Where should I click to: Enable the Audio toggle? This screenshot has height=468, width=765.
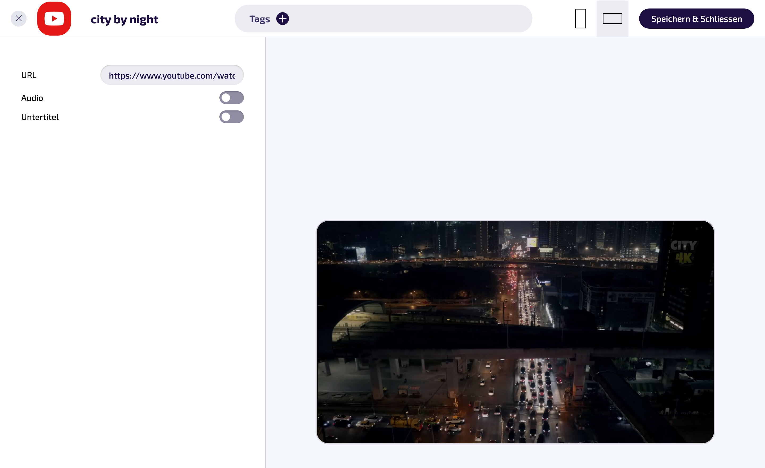click(232, 98)
